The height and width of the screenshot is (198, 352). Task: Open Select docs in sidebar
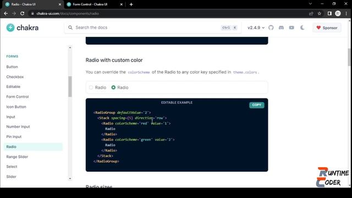pyautogui.click(x=12, y=167)
